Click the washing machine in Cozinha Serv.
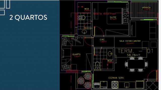Viewport: 161px width, 90px height. point(97,85)
